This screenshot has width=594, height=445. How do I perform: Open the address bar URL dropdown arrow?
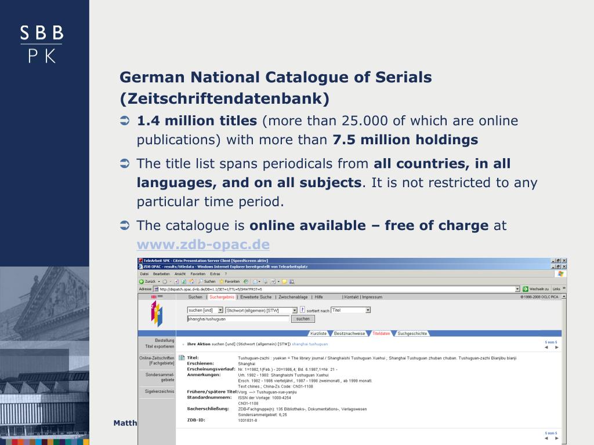pos(517,289)
